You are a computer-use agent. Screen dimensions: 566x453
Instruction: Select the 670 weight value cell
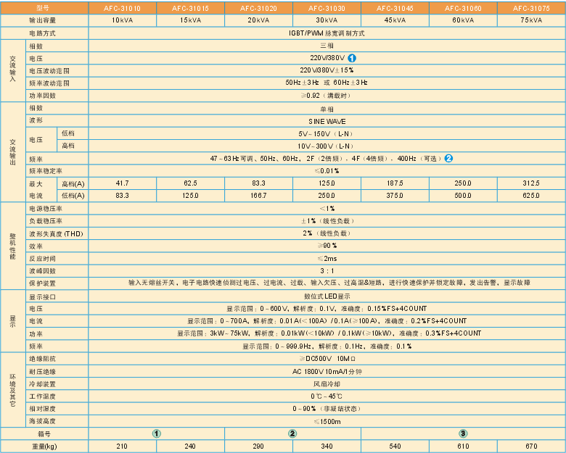[x=531, y=446]
